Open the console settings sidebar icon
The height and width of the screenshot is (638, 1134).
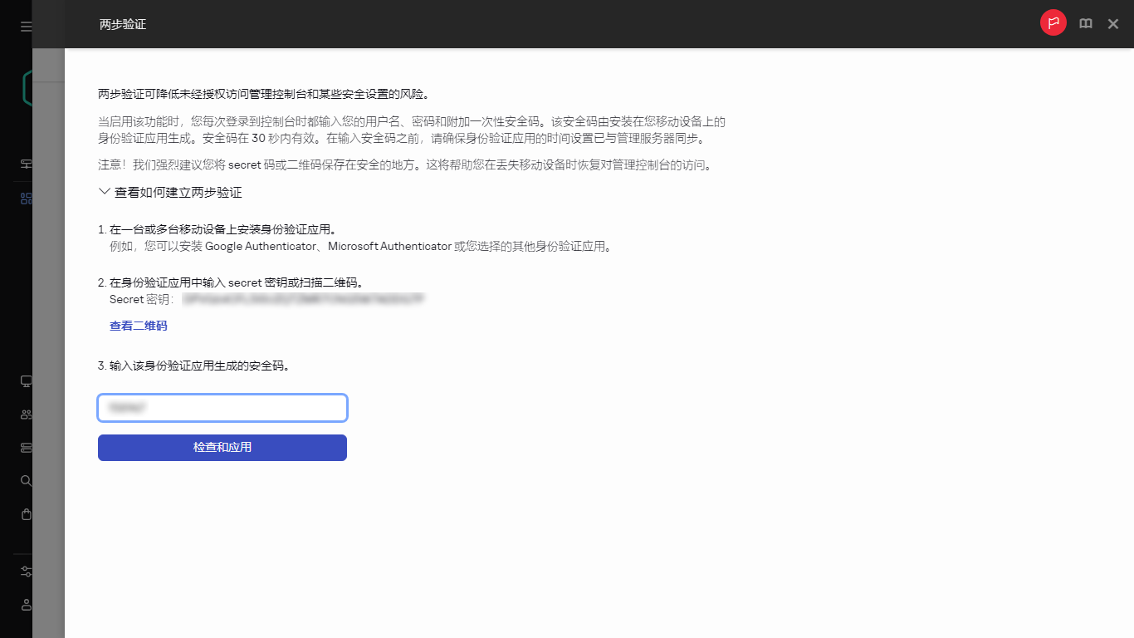pos(26,572)
